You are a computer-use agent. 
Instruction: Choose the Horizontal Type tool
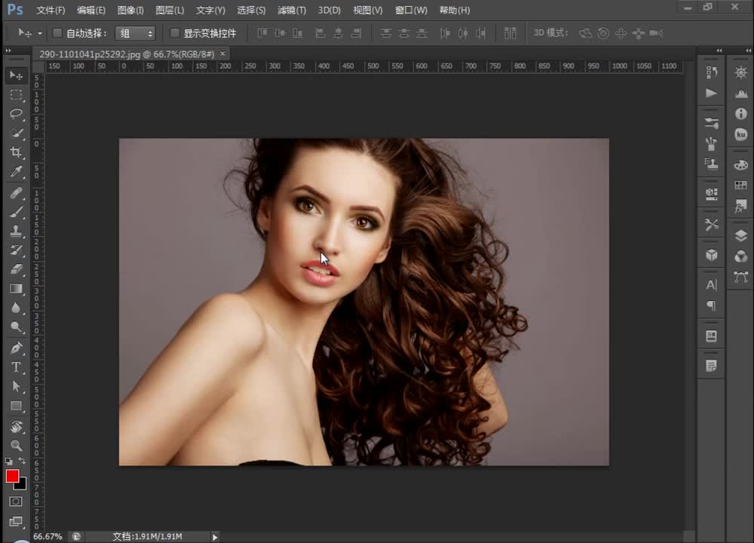coord(16,367)
